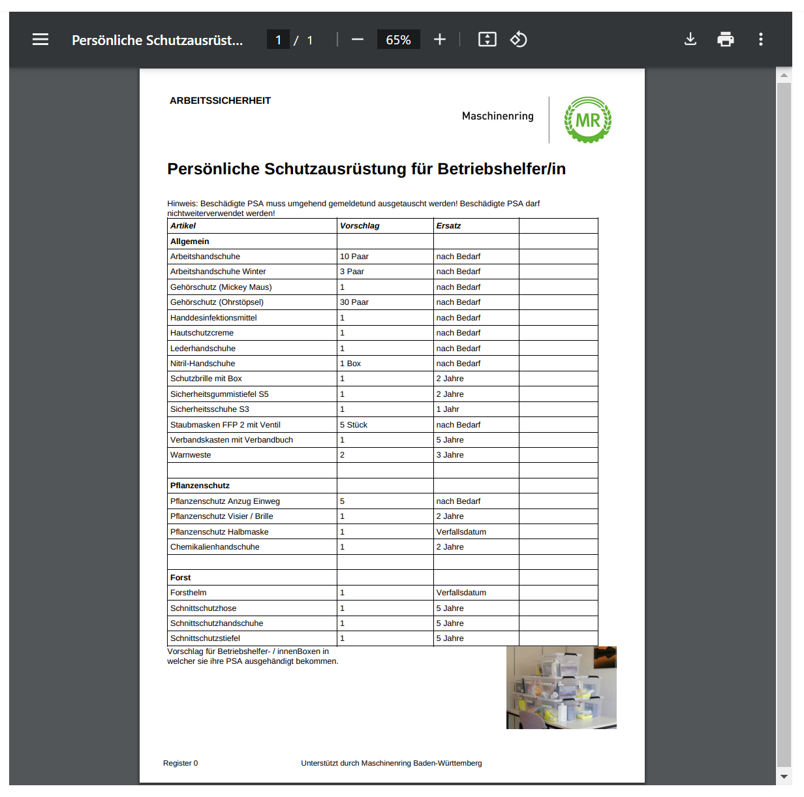Click the 'Forsthelm' table row
Viewport: 804px width, 797px height.
click(x=189, y=593)
